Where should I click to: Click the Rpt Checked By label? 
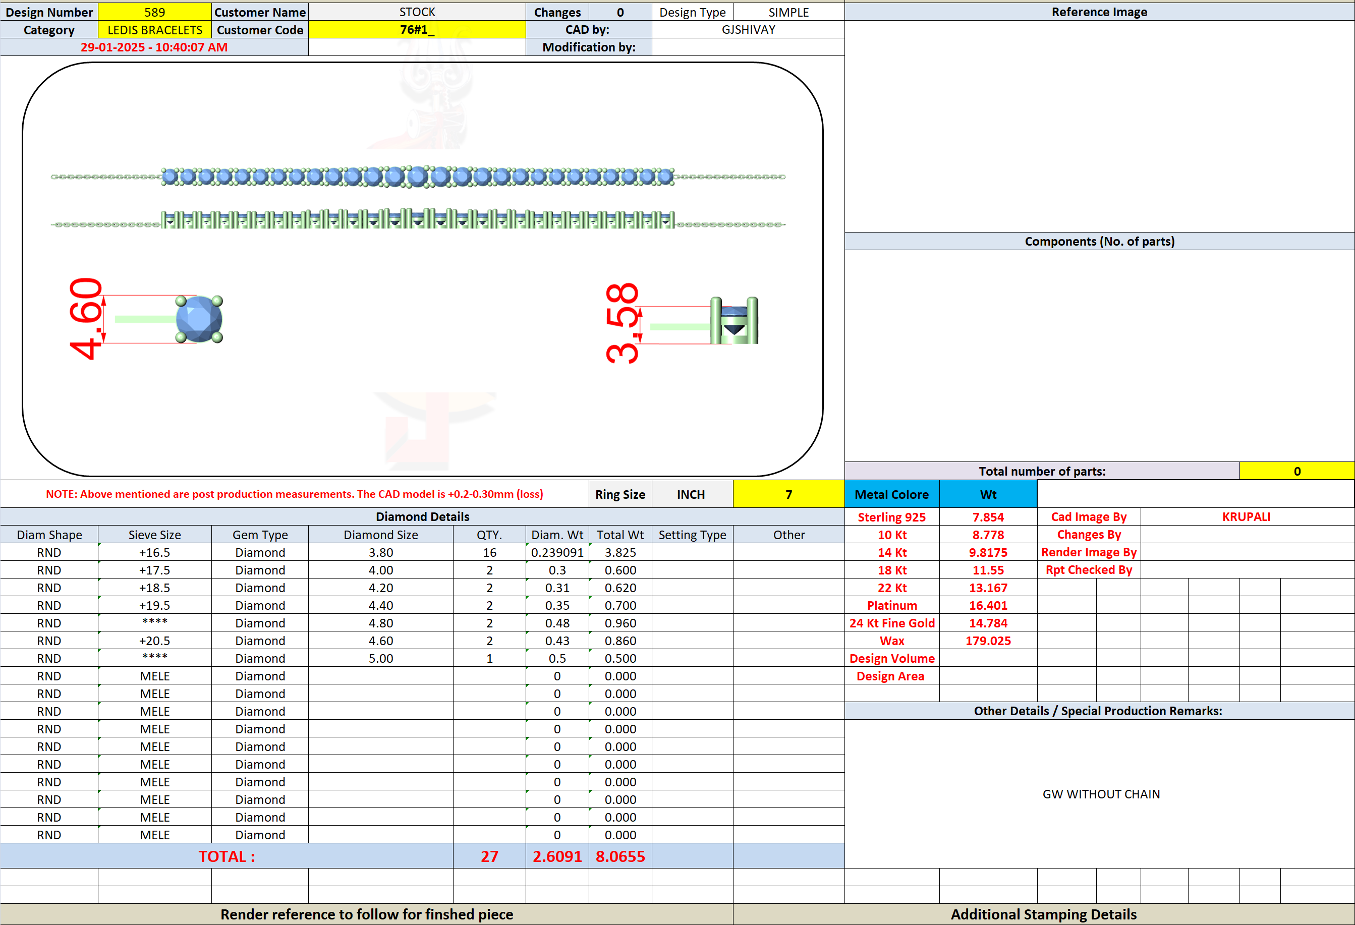[1089, 570]
